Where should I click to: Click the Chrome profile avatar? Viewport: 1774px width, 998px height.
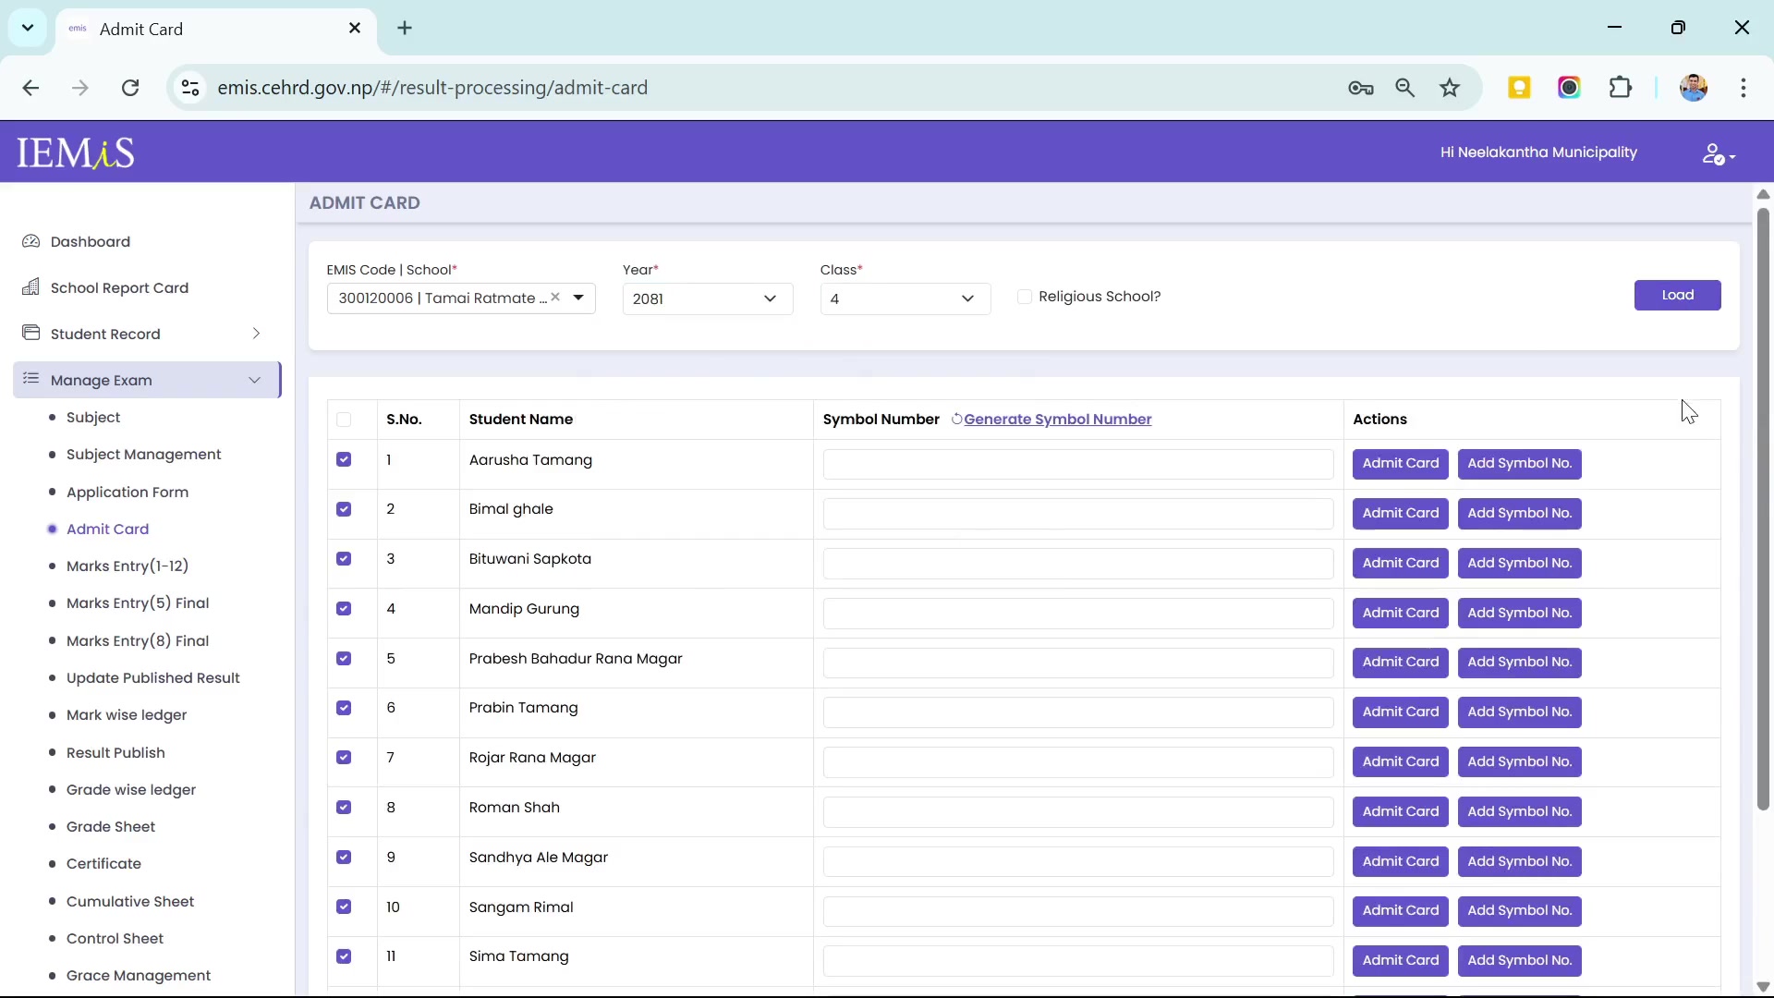tap(1693, 88)
